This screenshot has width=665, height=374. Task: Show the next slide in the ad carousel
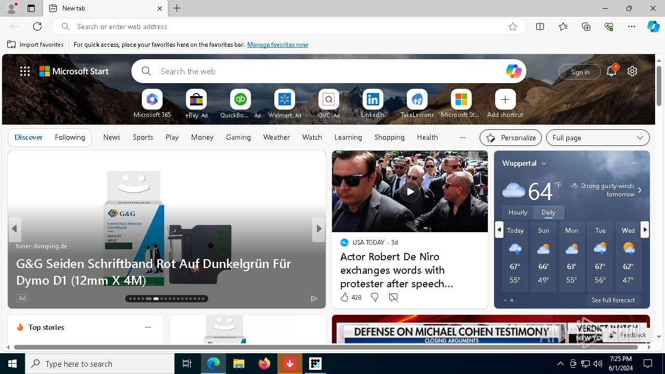click(319, 229)
